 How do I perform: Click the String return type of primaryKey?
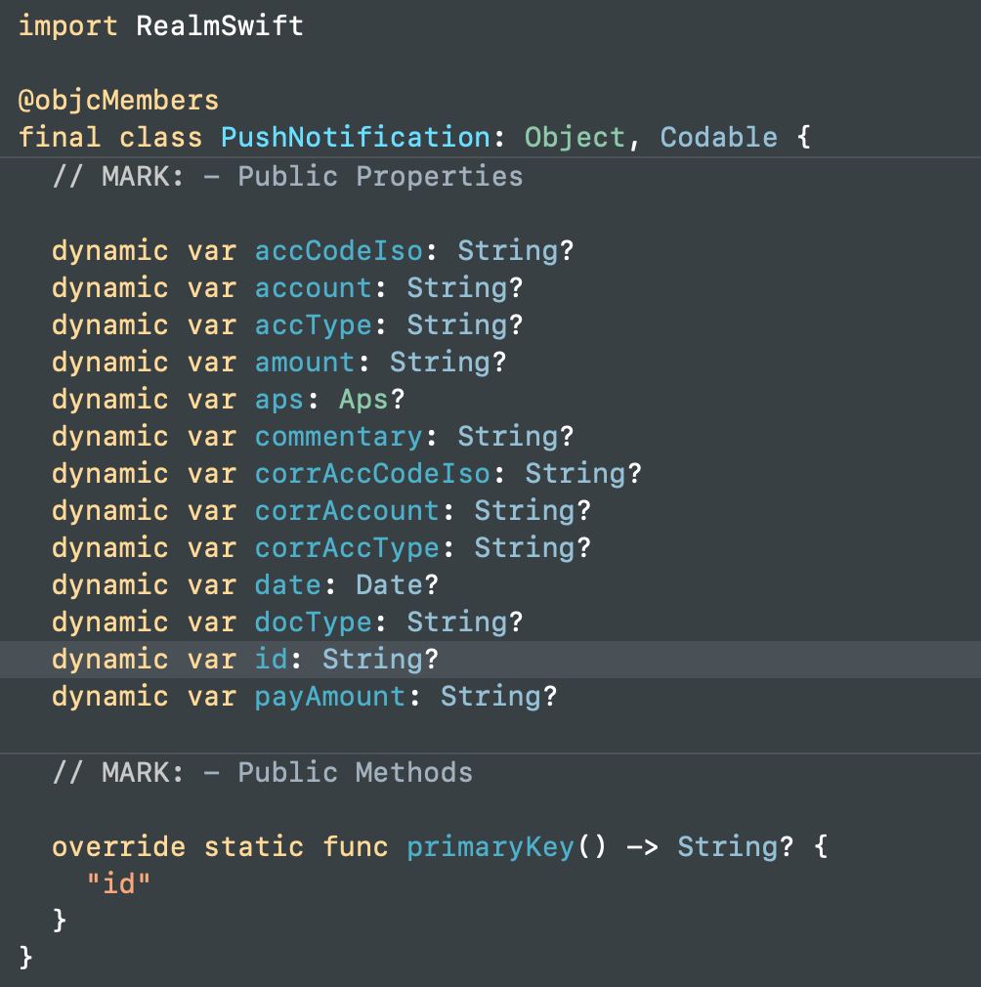point(727,847)
